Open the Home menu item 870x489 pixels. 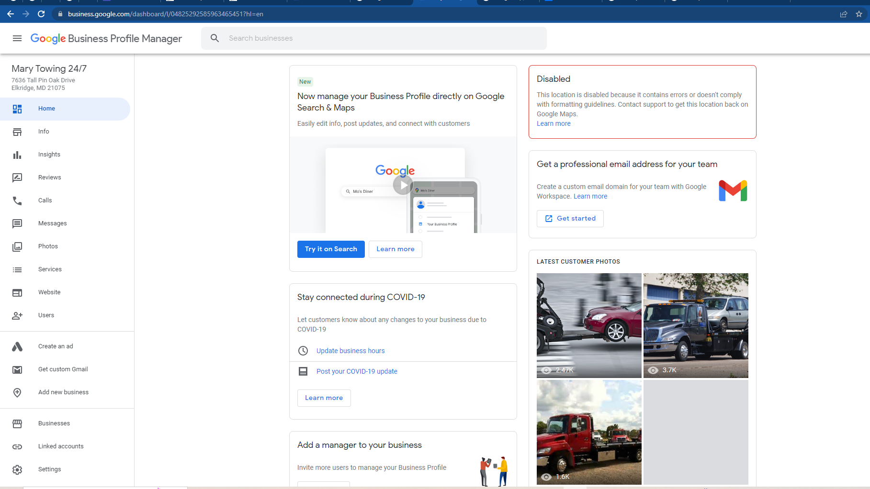click(65, 109)
